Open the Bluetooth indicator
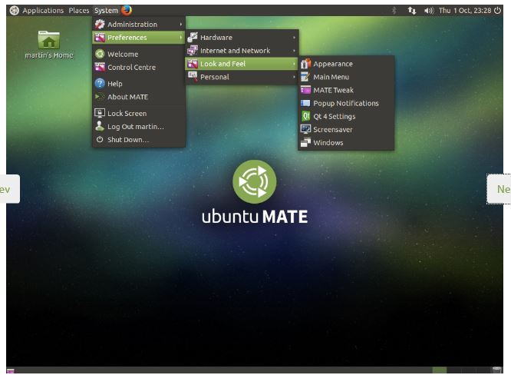Image resolution: width=511 pixels, height=375 pixels. tap(394, 11)
